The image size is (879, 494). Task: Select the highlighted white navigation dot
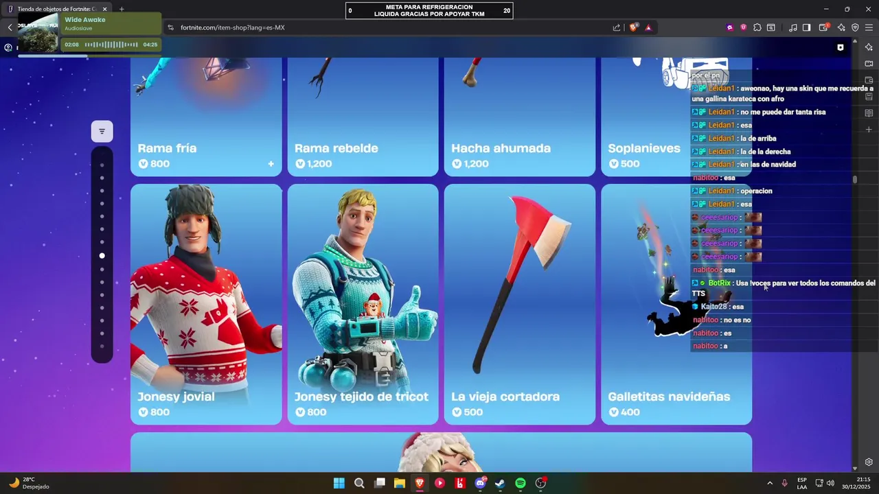(x=102, y=256)
